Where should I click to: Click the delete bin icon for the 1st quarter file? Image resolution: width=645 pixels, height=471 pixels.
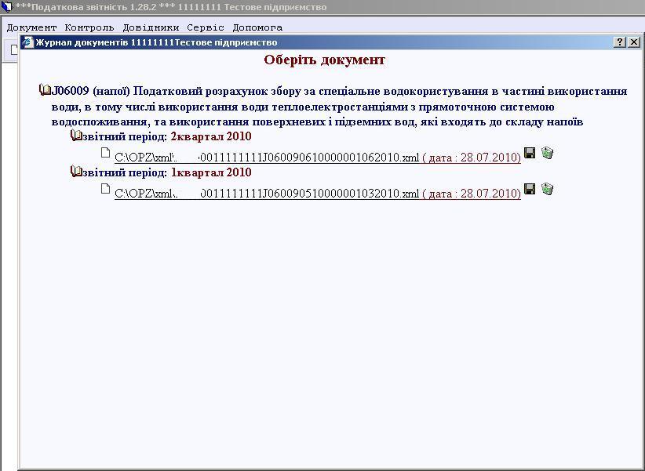(547, 189)
